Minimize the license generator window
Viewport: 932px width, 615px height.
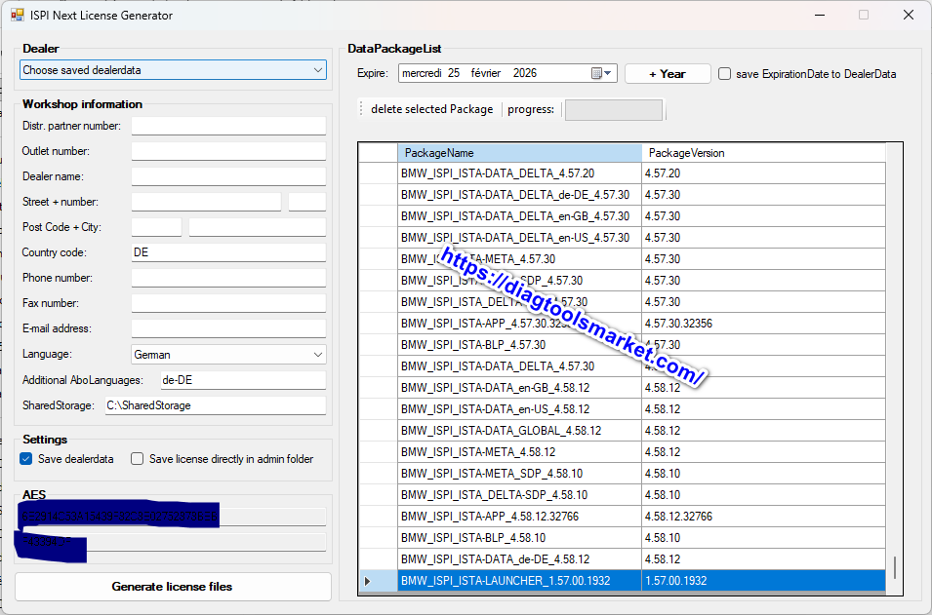tap(818, 16)
